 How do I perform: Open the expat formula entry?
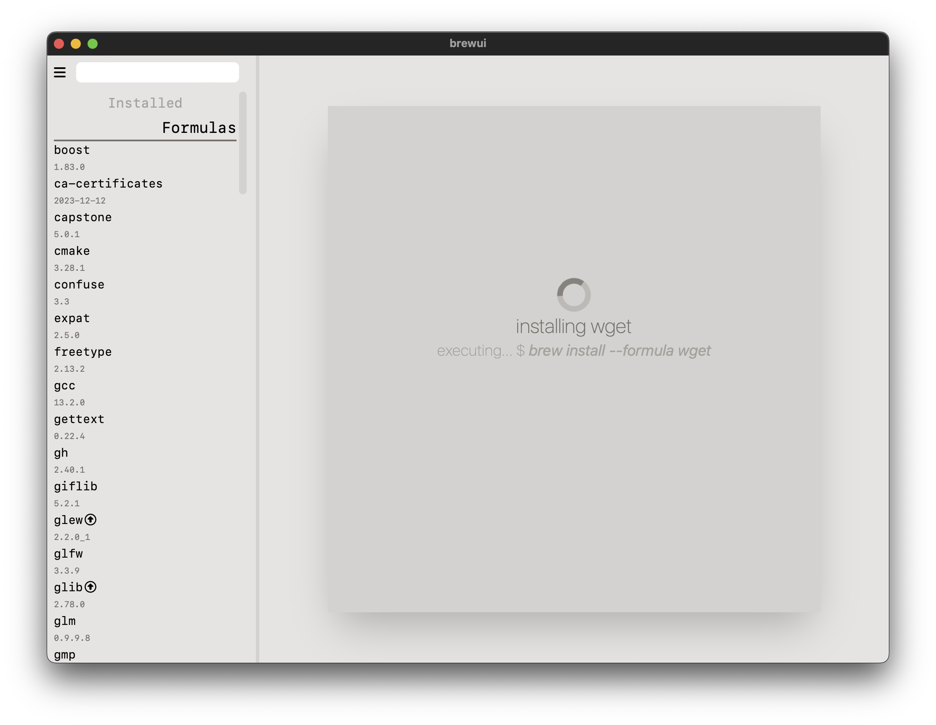click(x=72, y=318)
